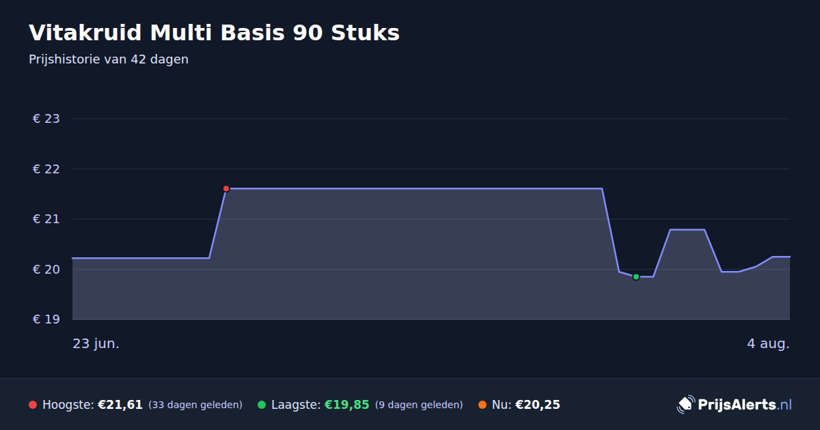Click the 4 aug. end date label
The image size is (820, 430).
pos(768,343)
